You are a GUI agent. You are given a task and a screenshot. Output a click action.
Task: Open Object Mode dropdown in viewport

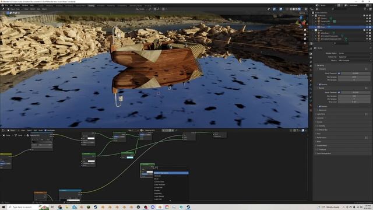pos(15,9)
